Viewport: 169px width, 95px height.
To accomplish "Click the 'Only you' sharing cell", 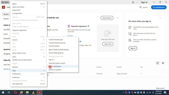I will (x=99, y=74).
